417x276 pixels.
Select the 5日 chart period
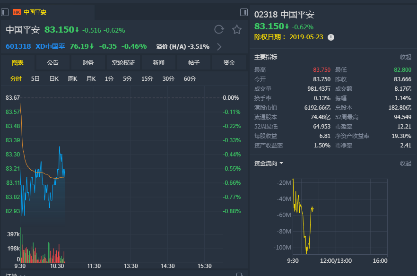click(35, 79)
